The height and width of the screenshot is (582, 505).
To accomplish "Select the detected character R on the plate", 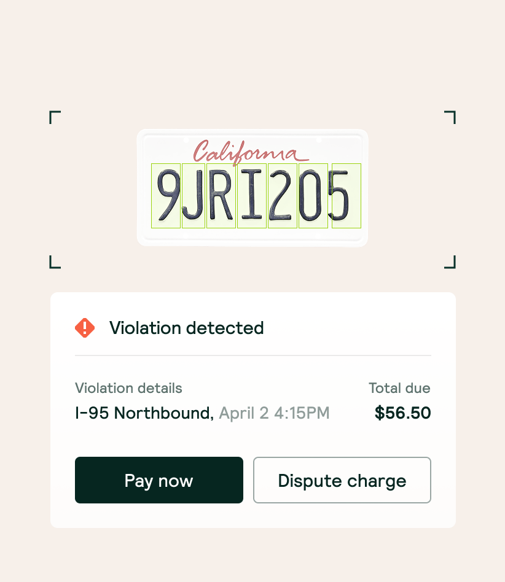I will point(222,195).
